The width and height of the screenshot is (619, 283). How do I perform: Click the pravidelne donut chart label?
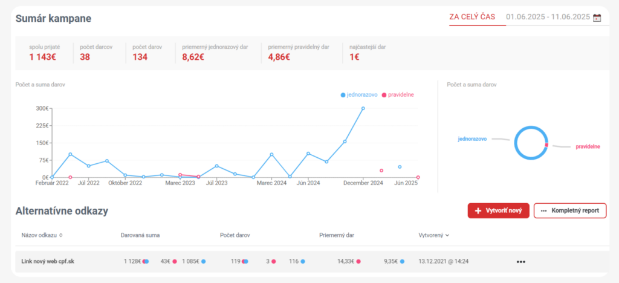588,147
